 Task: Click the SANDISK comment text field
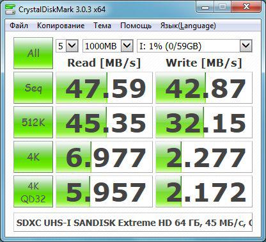[133, 222]
